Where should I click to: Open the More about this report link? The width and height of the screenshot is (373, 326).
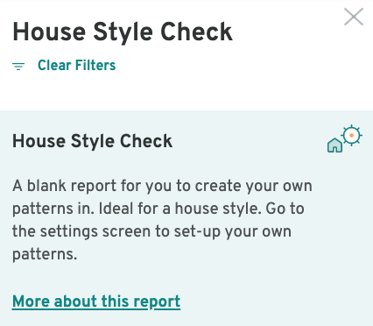(96, 301)
